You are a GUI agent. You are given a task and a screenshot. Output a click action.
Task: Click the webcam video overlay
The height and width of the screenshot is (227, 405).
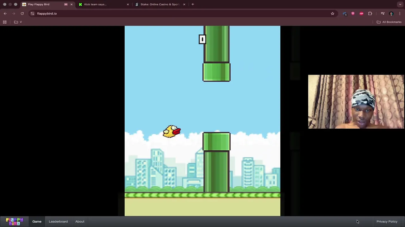pyautogui.click(x=356, y=102)
